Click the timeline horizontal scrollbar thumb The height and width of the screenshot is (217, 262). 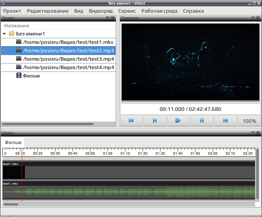(11, 204)
